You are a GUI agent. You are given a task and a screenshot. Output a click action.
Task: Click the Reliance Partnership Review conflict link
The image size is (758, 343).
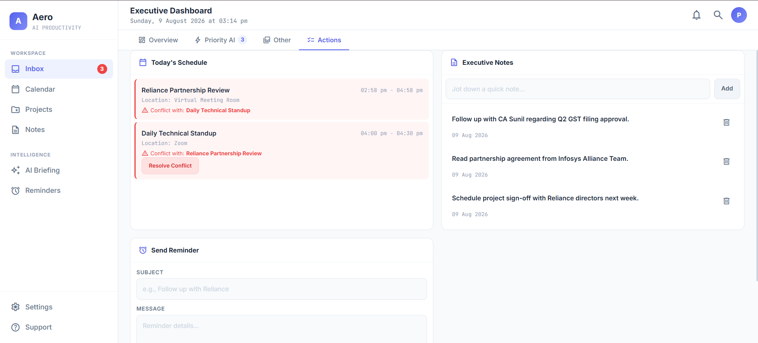(224, 153)
